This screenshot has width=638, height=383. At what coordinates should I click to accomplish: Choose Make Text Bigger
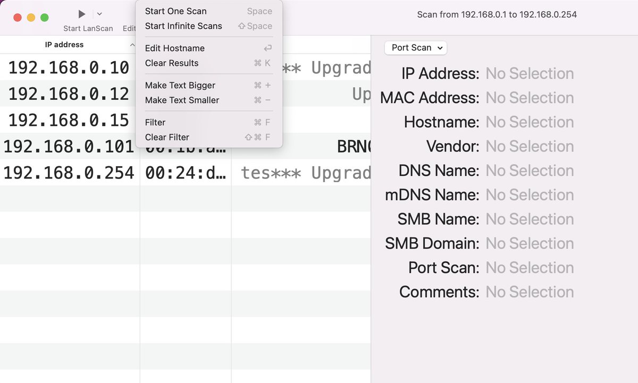(209, 86)
